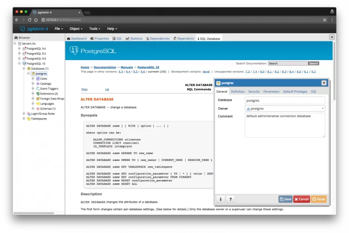Click the documentation Search button
Screen dimensions: 349x233
click(x=314, y=63)
